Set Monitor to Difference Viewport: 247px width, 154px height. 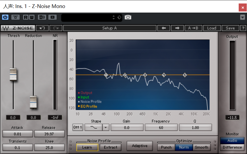click(232, 147)
